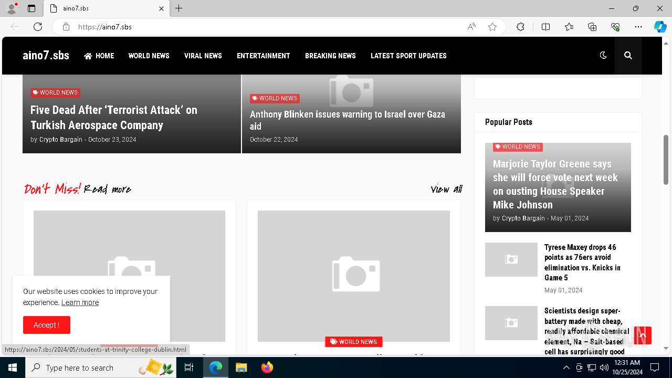Image resolution: width=672 pixels, height=378 pixels.
Task: Click World News tag on Five Dead article
Action: pos(55,92)
